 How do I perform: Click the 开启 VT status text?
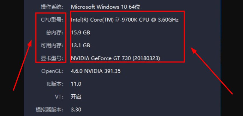coord(76,97)
